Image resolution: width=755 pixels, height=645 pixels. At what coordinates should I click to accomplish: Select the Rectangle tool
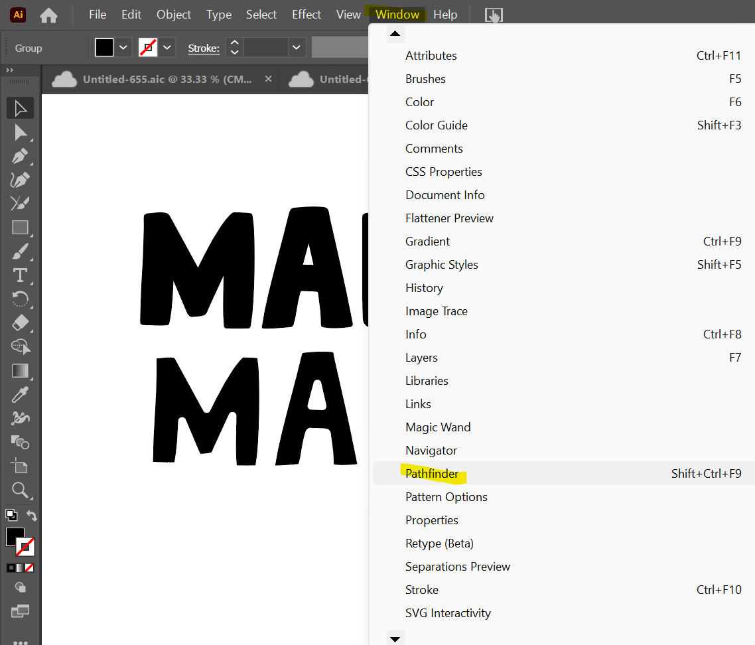pos(20,228)
